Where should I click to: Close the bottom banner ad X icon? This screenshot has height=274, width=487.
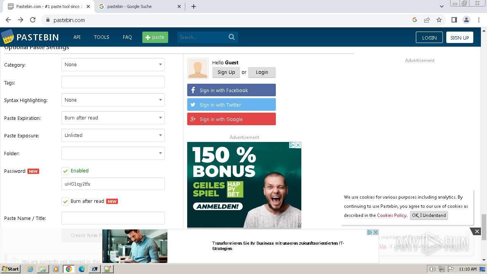[376, 232]
